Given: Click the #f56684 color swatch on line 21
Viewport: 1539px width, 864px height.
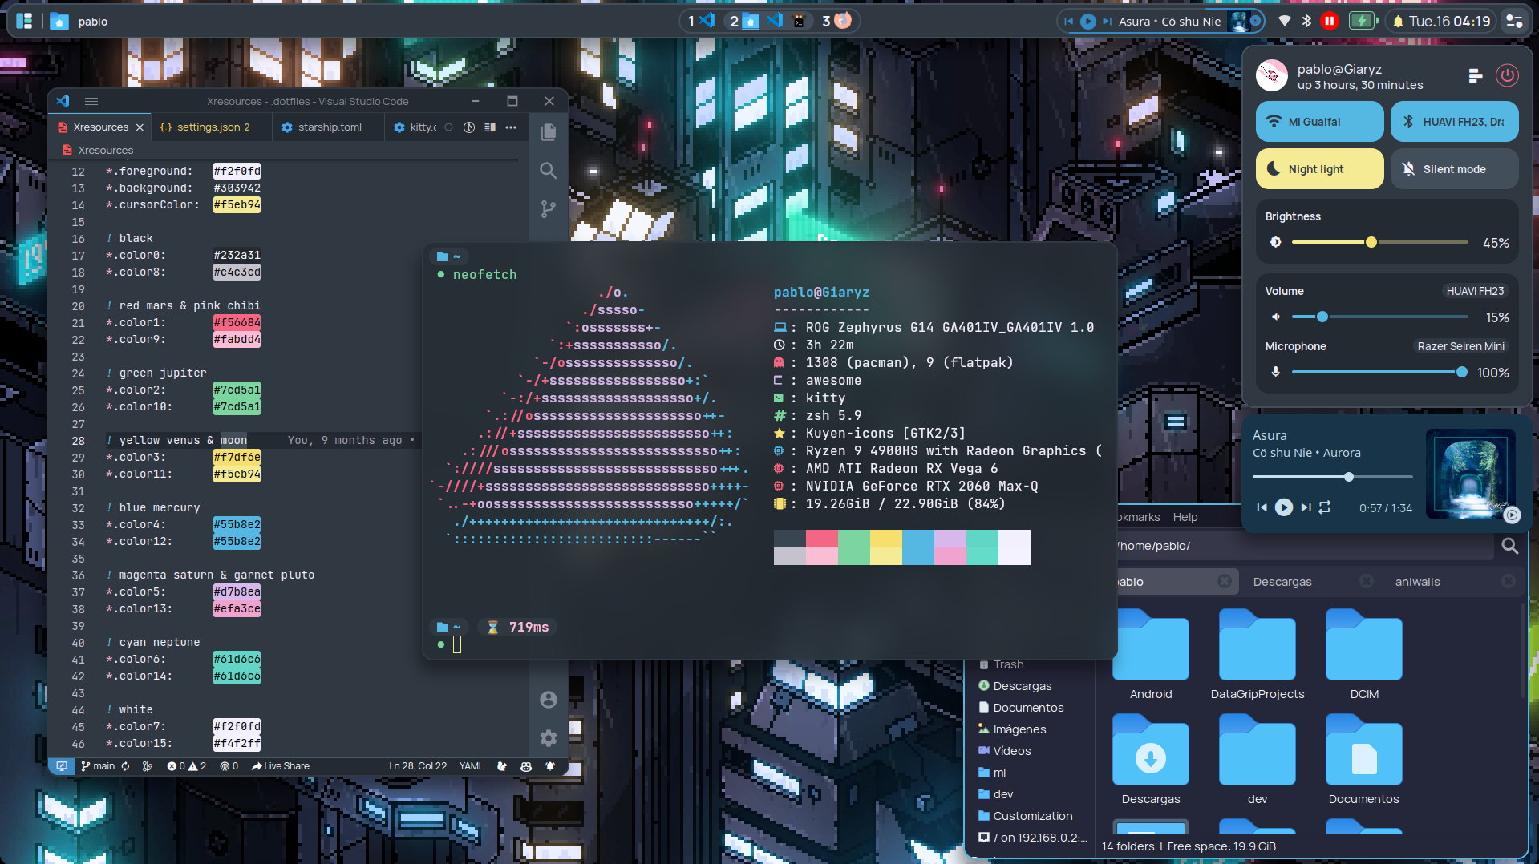Looking at the screenshot, I should (x=237, y=322).
